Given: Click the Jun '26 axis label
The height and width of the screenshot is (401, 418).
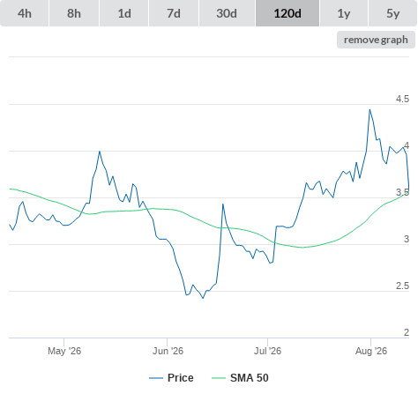Looking at the screenshot, I should (168, 351).
